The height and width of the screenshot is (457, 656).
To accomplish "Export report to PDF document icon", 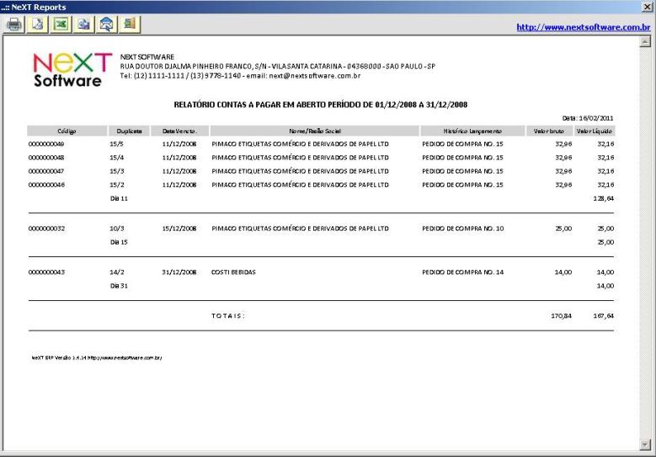I will (37, 24).
